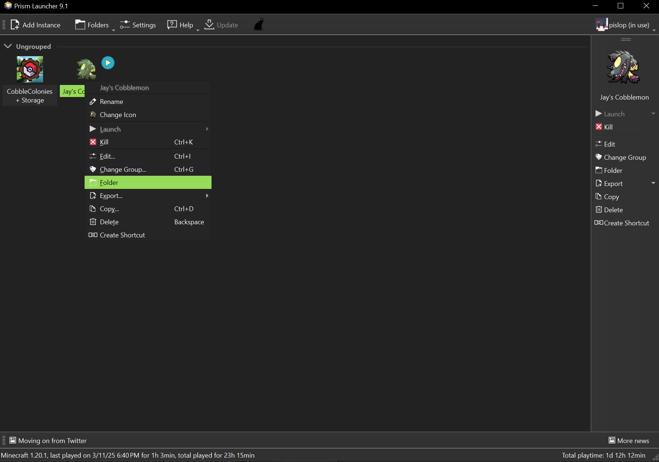Click the More news button

(629, 440)
